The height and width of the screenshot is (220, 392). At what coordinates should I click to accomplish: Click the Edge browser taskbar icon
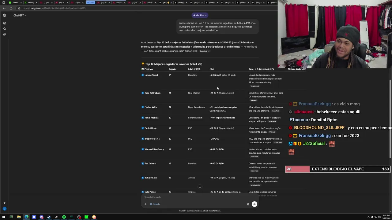point(26,217)
